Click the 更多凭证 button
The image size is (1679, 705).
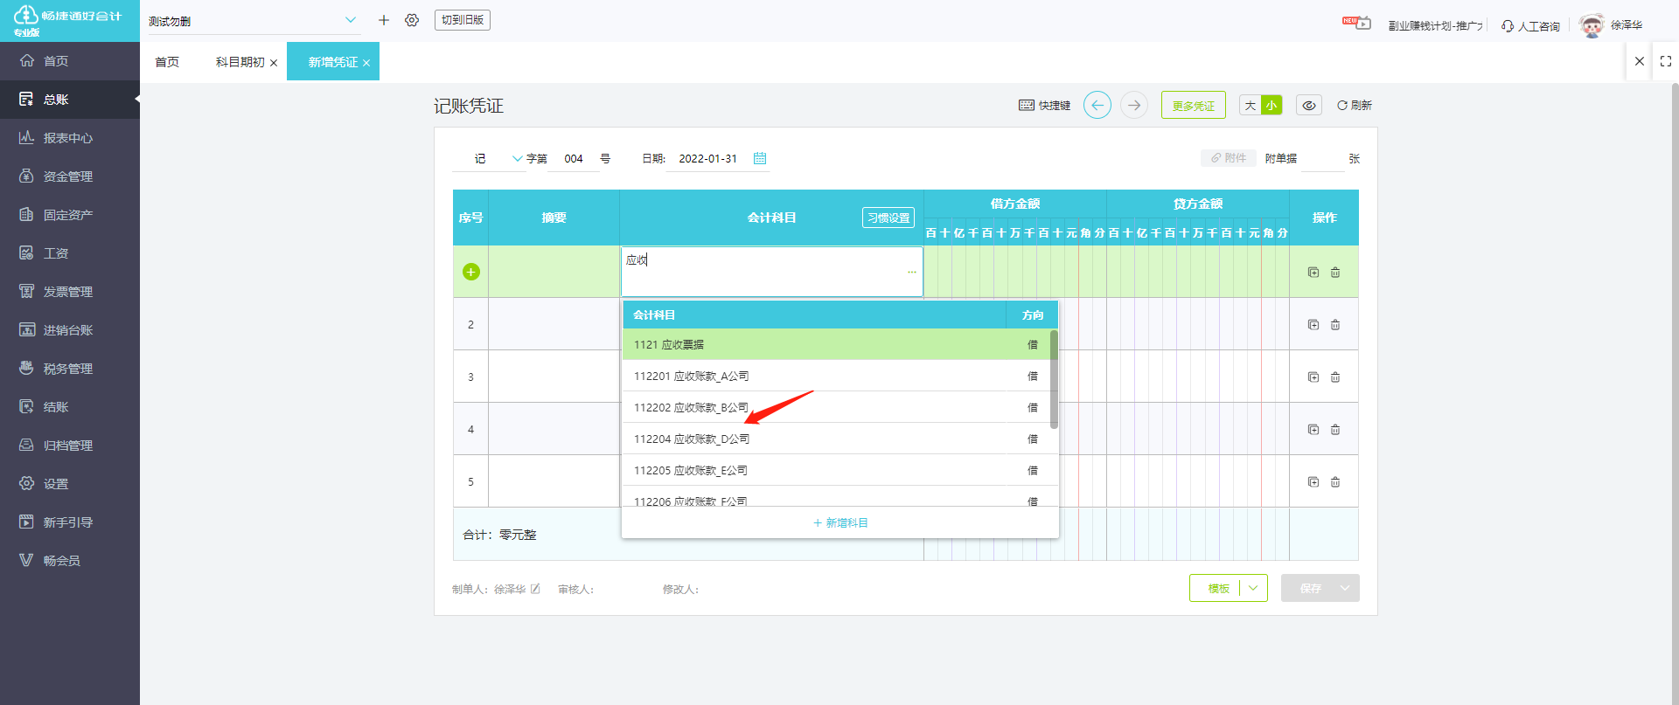tap(1194, 105)
